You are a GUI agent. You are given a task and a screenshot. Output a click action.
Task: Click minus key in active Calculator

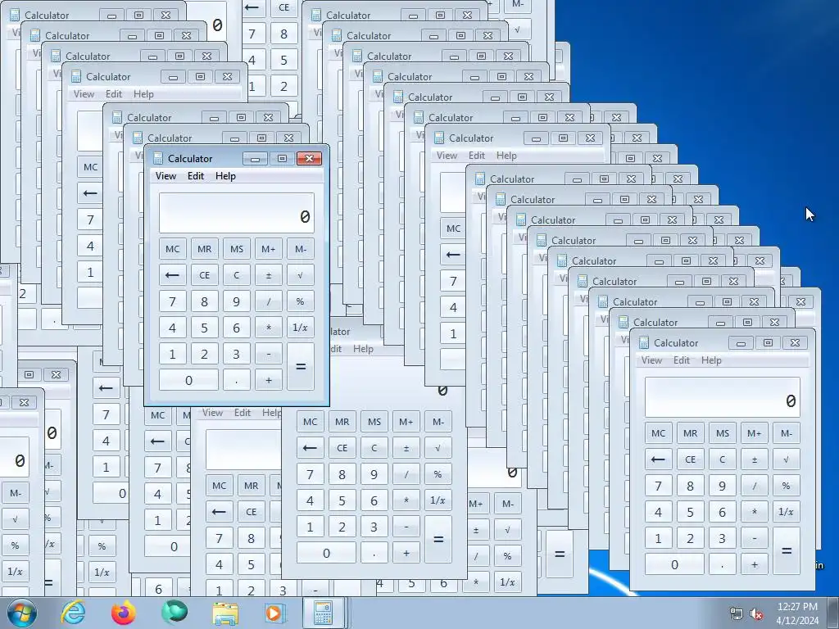pyautogui.click(x=269, y=354)
